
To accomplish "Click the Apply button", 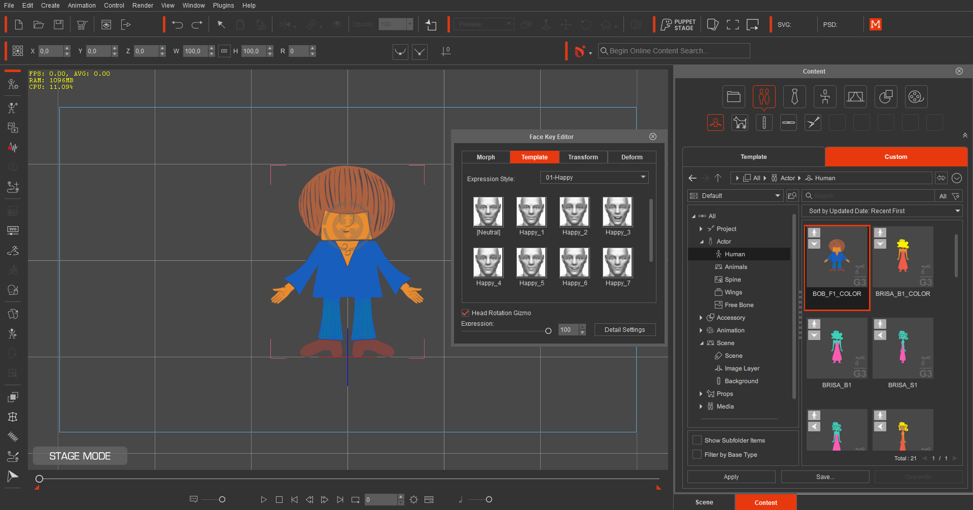I will tap(731, 477).
